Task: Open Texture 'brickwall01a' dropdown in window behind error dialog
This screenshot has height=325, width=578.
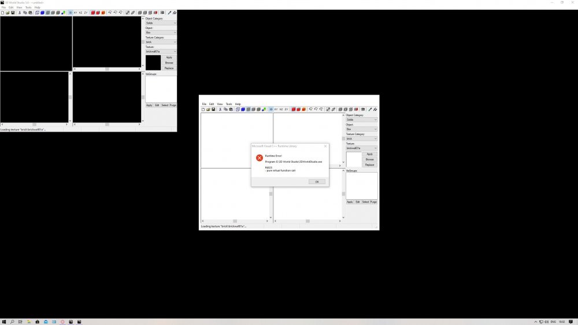Action: (x=361, y=148)
